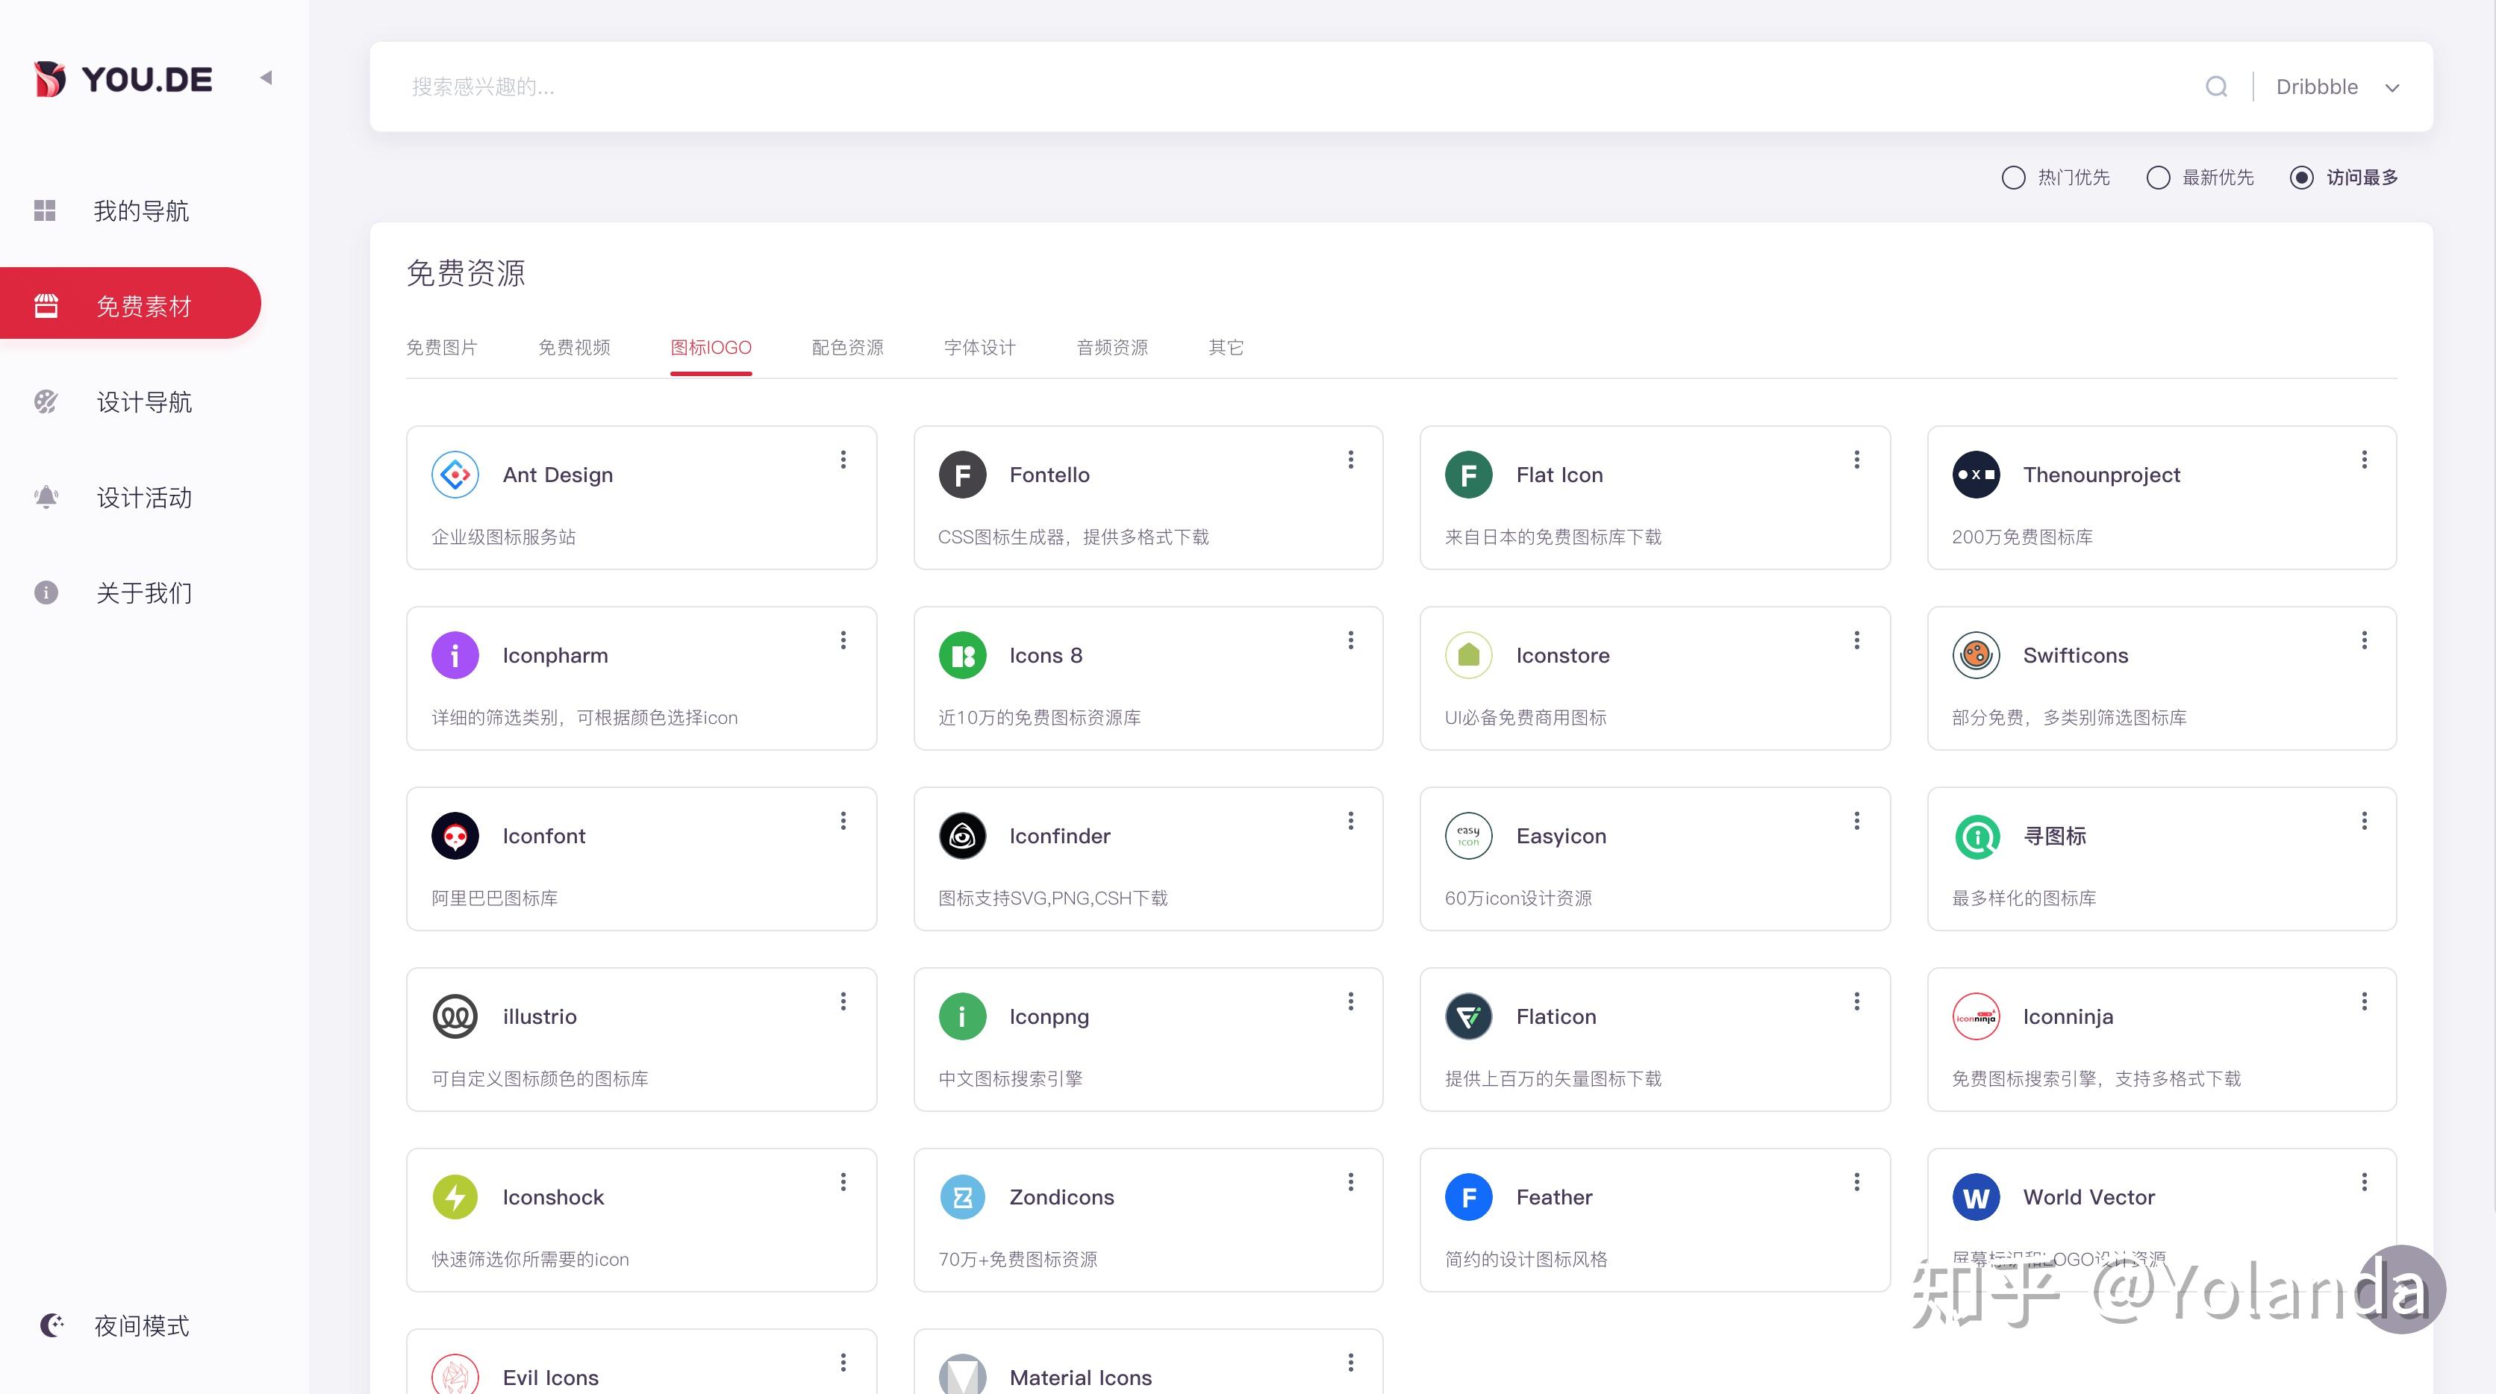Click the 我的导航 grid icon
This screenshot has width=2496, height=1394.
46,210
